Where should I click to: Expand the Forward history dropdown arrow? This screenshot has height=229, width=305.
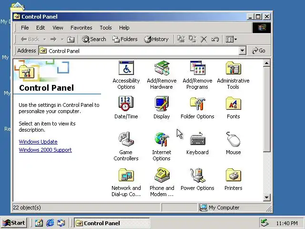tap(62, 40)
